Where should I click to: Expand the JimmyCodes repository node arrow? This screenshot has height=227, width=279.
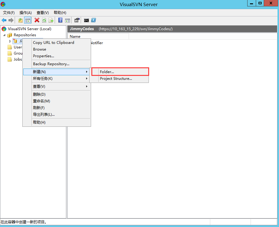coord(10,41)
